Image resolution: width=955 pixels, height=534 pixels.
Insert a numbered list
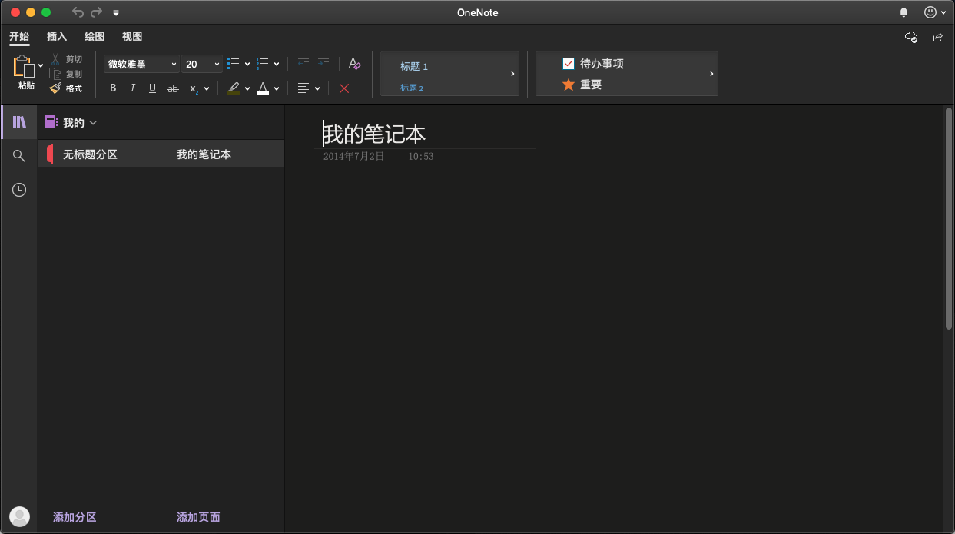pos(263,64)
